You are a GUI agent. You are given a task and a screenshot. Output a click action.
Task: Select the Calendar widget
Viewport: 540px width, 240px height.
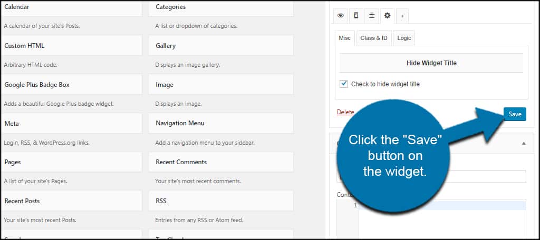(x=71, y=8)
